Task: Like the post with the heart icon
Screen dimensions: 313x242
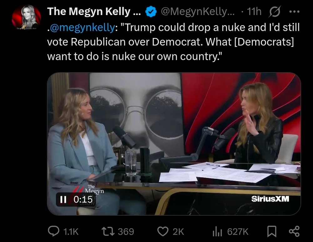Action: pos(163,231)
